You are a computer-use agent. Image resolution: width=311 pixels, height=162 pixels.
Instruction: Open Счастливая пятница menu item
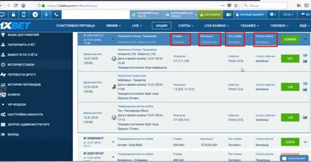pos(76,26)
